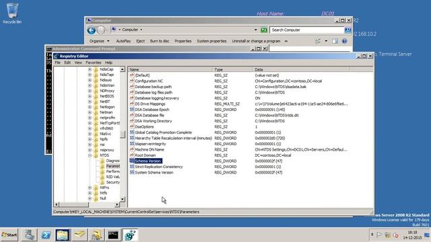The image size is (431, 242).
Task: Click the DSA Database Epoch value icon
Action: 132,110
